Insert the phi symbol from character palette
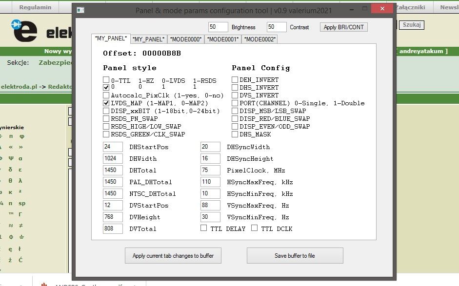This screenshot has height=286, width=459. pos(21,136)
